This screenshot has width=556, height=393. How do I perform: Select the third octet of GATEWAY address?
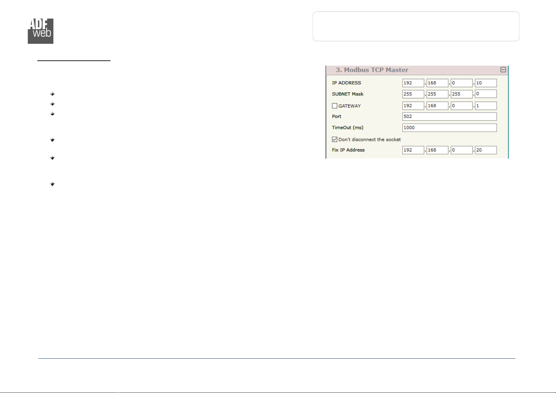click(462, 106)
